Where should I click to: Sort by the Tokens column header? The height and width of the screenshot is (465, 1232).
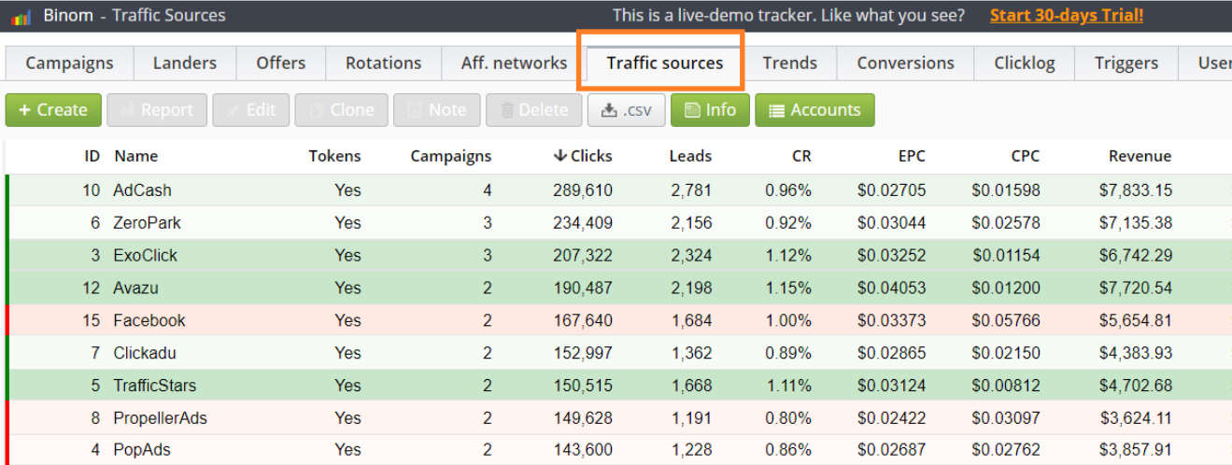tap(334, 156)
